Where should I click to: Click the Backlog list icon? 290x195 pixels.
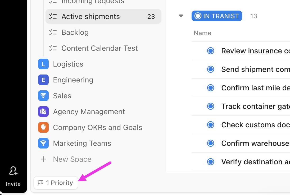click(x=53, y=32)
